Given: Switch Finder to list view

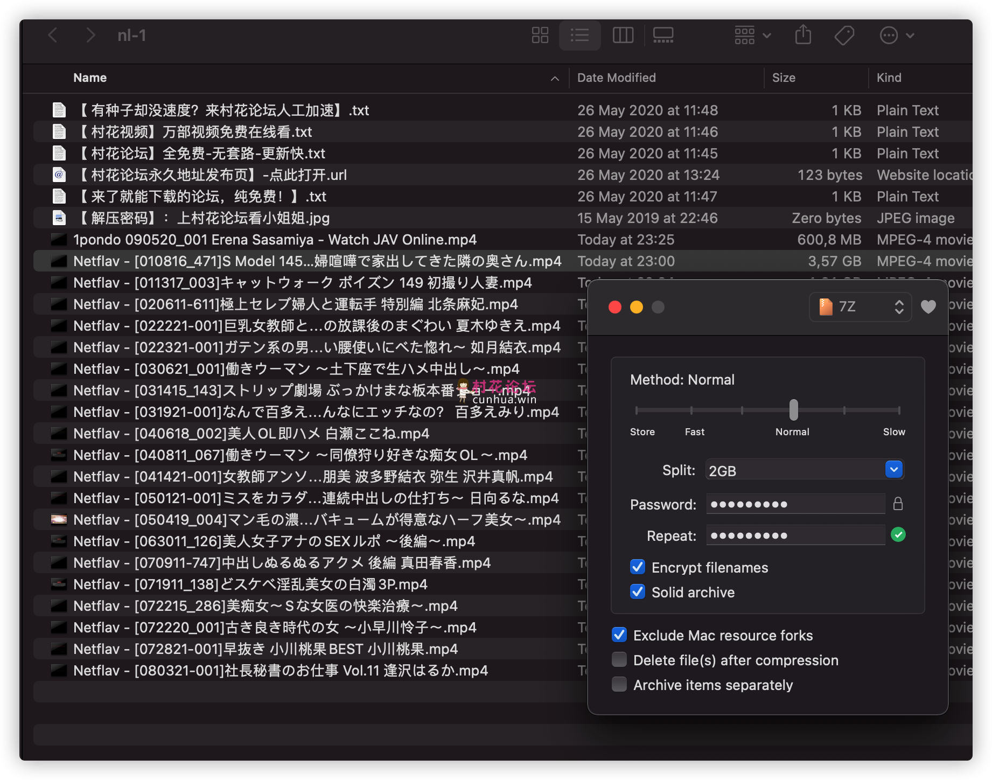Looking at the screenshot, I should [x=579, y=36].
